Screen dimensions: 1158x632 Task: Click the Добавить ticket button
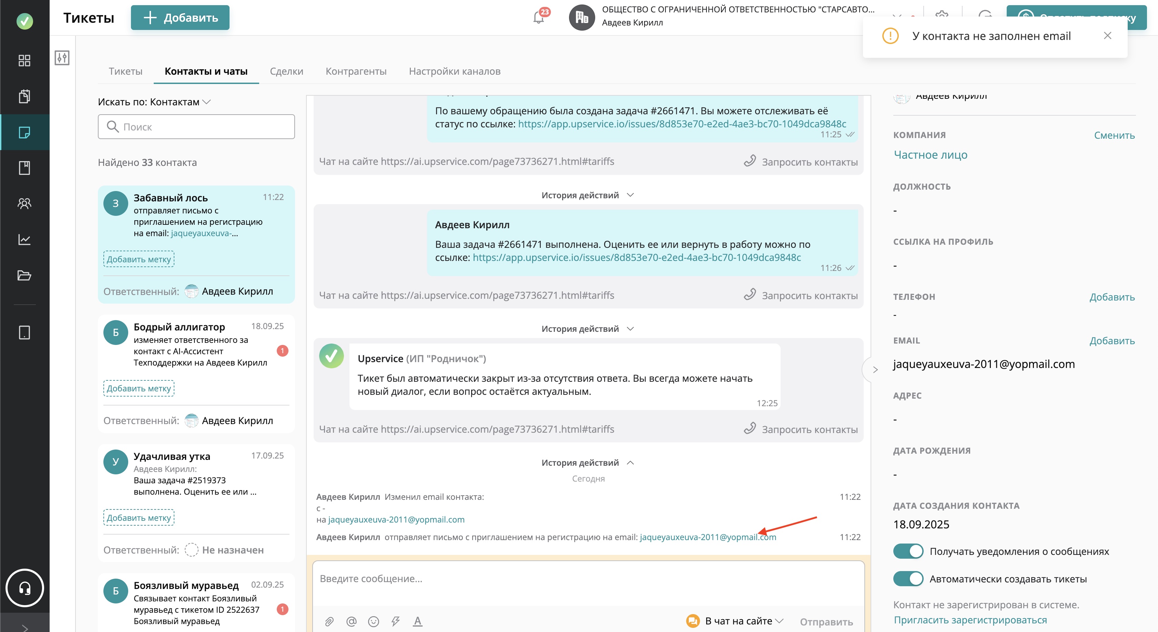tap(180, 18)
